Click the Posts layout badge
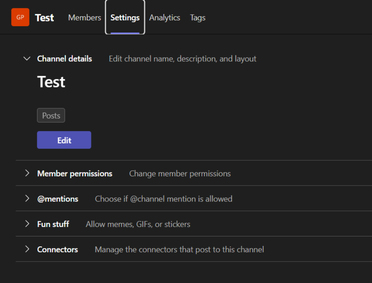 51,115
